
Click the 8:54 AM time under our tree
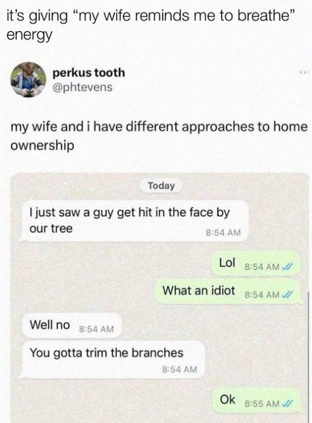[223, 233]
